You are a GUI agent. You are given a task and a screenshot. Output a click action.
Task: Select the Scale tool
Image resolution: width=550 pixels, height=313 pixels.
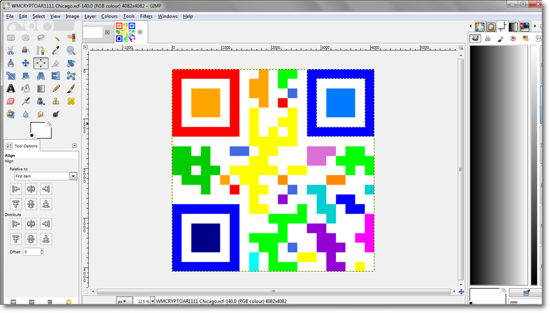tap(11, 76)
